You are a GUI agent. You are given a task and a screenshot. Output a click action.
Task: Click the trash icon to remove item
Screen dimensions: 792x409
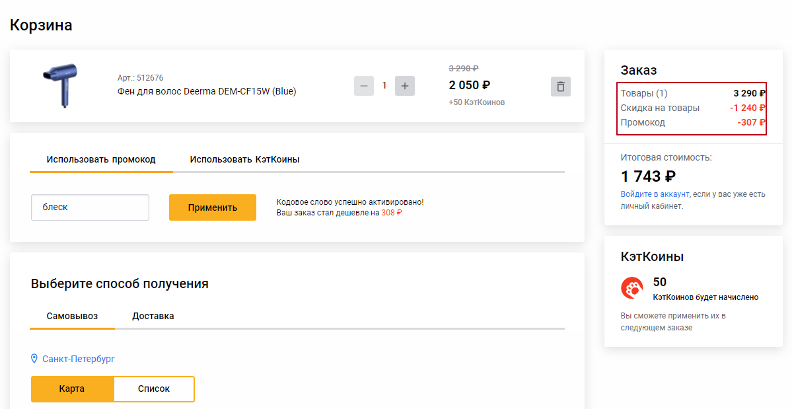click(561, 87)
